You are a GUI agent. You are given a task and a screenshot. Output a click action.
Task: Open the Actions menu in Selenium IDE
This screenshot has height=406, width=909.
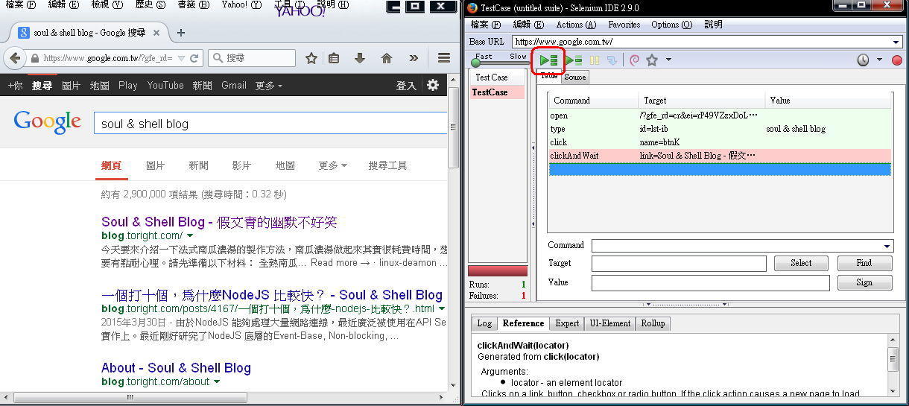(575, 25)
